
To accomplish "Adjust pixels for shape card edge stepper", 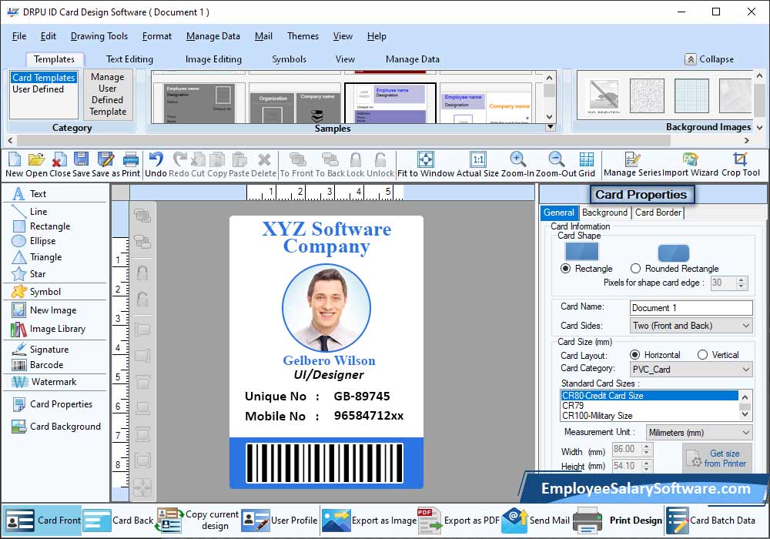I will tap(742, 283).
